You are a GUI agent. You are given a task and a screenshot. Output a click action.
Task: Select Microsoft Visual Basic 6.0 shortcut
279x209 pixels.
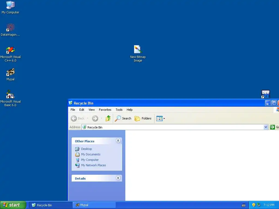pyautogui.click(x=10, y=98)
